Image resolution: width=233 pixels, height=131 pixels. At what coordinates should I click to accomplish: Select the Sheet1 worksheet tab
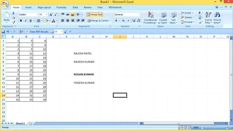pos(20,123)
